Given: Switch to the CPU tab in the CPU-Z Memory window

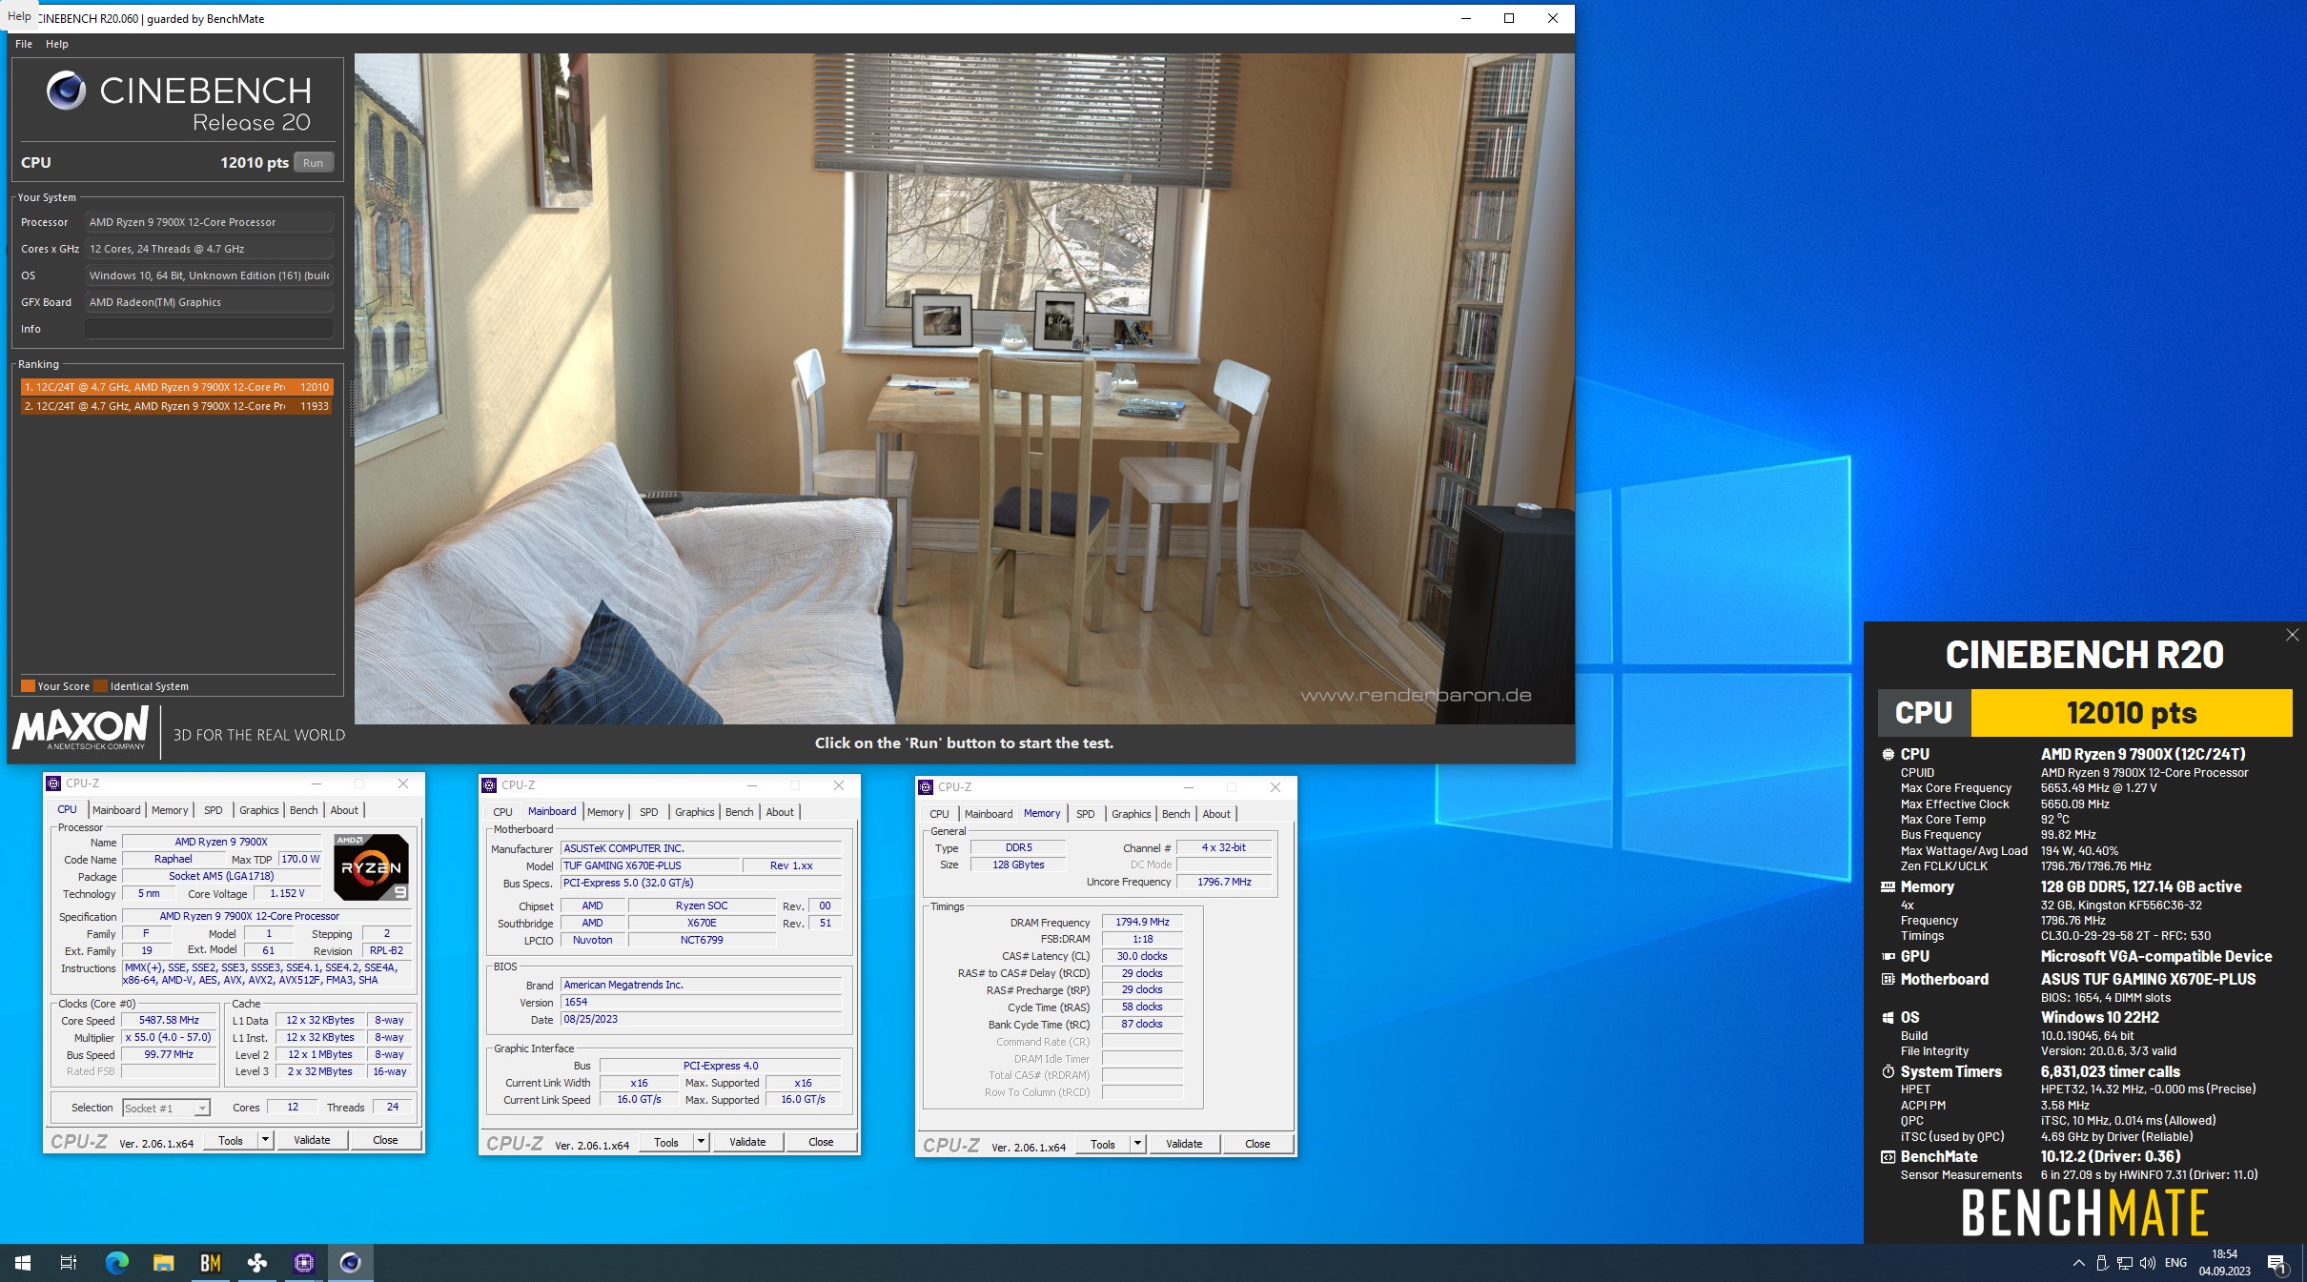Looking at the screenshot, I should (x=939, y=814).
